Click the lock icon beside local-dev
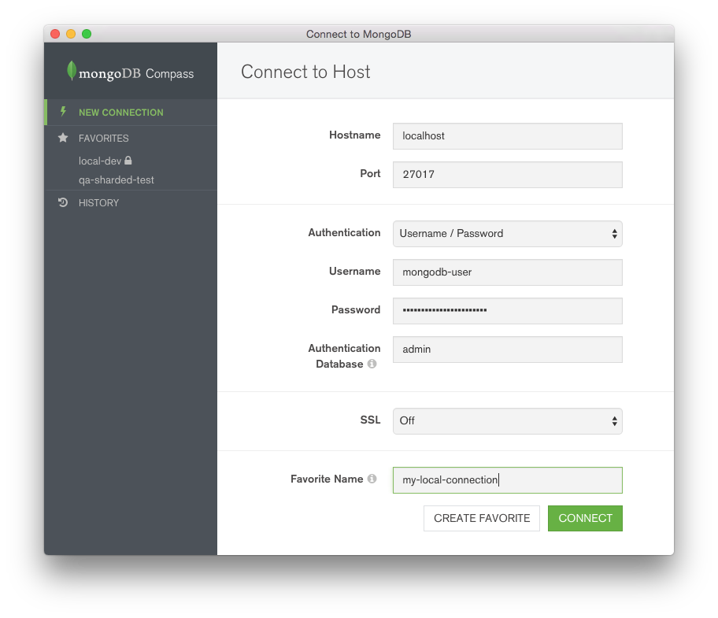This screenshot has height=618, width=718. (128, 161)
